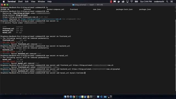Click 'Secret mysql_url removed' success line
The image size is (176, 99).
click(x=20, y=63)
